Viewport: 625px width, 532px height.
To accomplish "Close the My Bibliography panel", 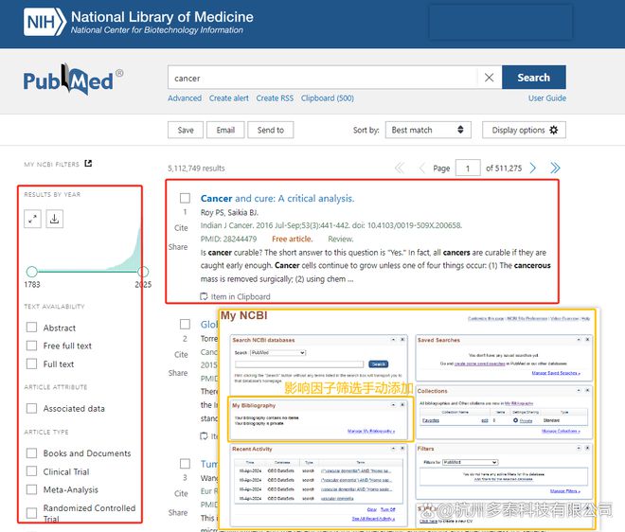I will coord(402,404).
